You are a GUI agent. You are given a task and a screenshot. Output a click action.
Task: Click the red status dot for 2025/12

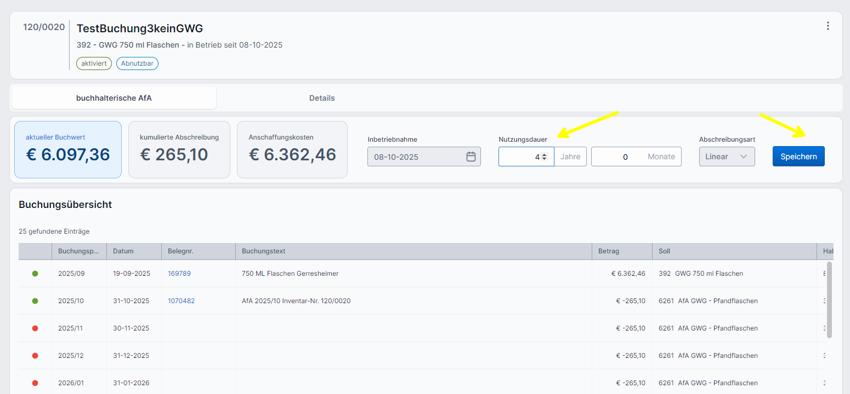[x=35, y=356]
